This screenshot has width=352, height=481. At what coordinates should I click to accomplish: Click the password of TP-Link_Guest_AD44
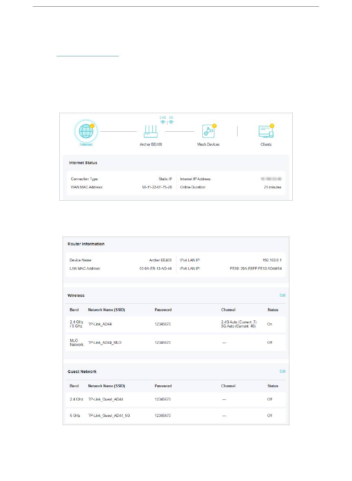click(163, 399)
